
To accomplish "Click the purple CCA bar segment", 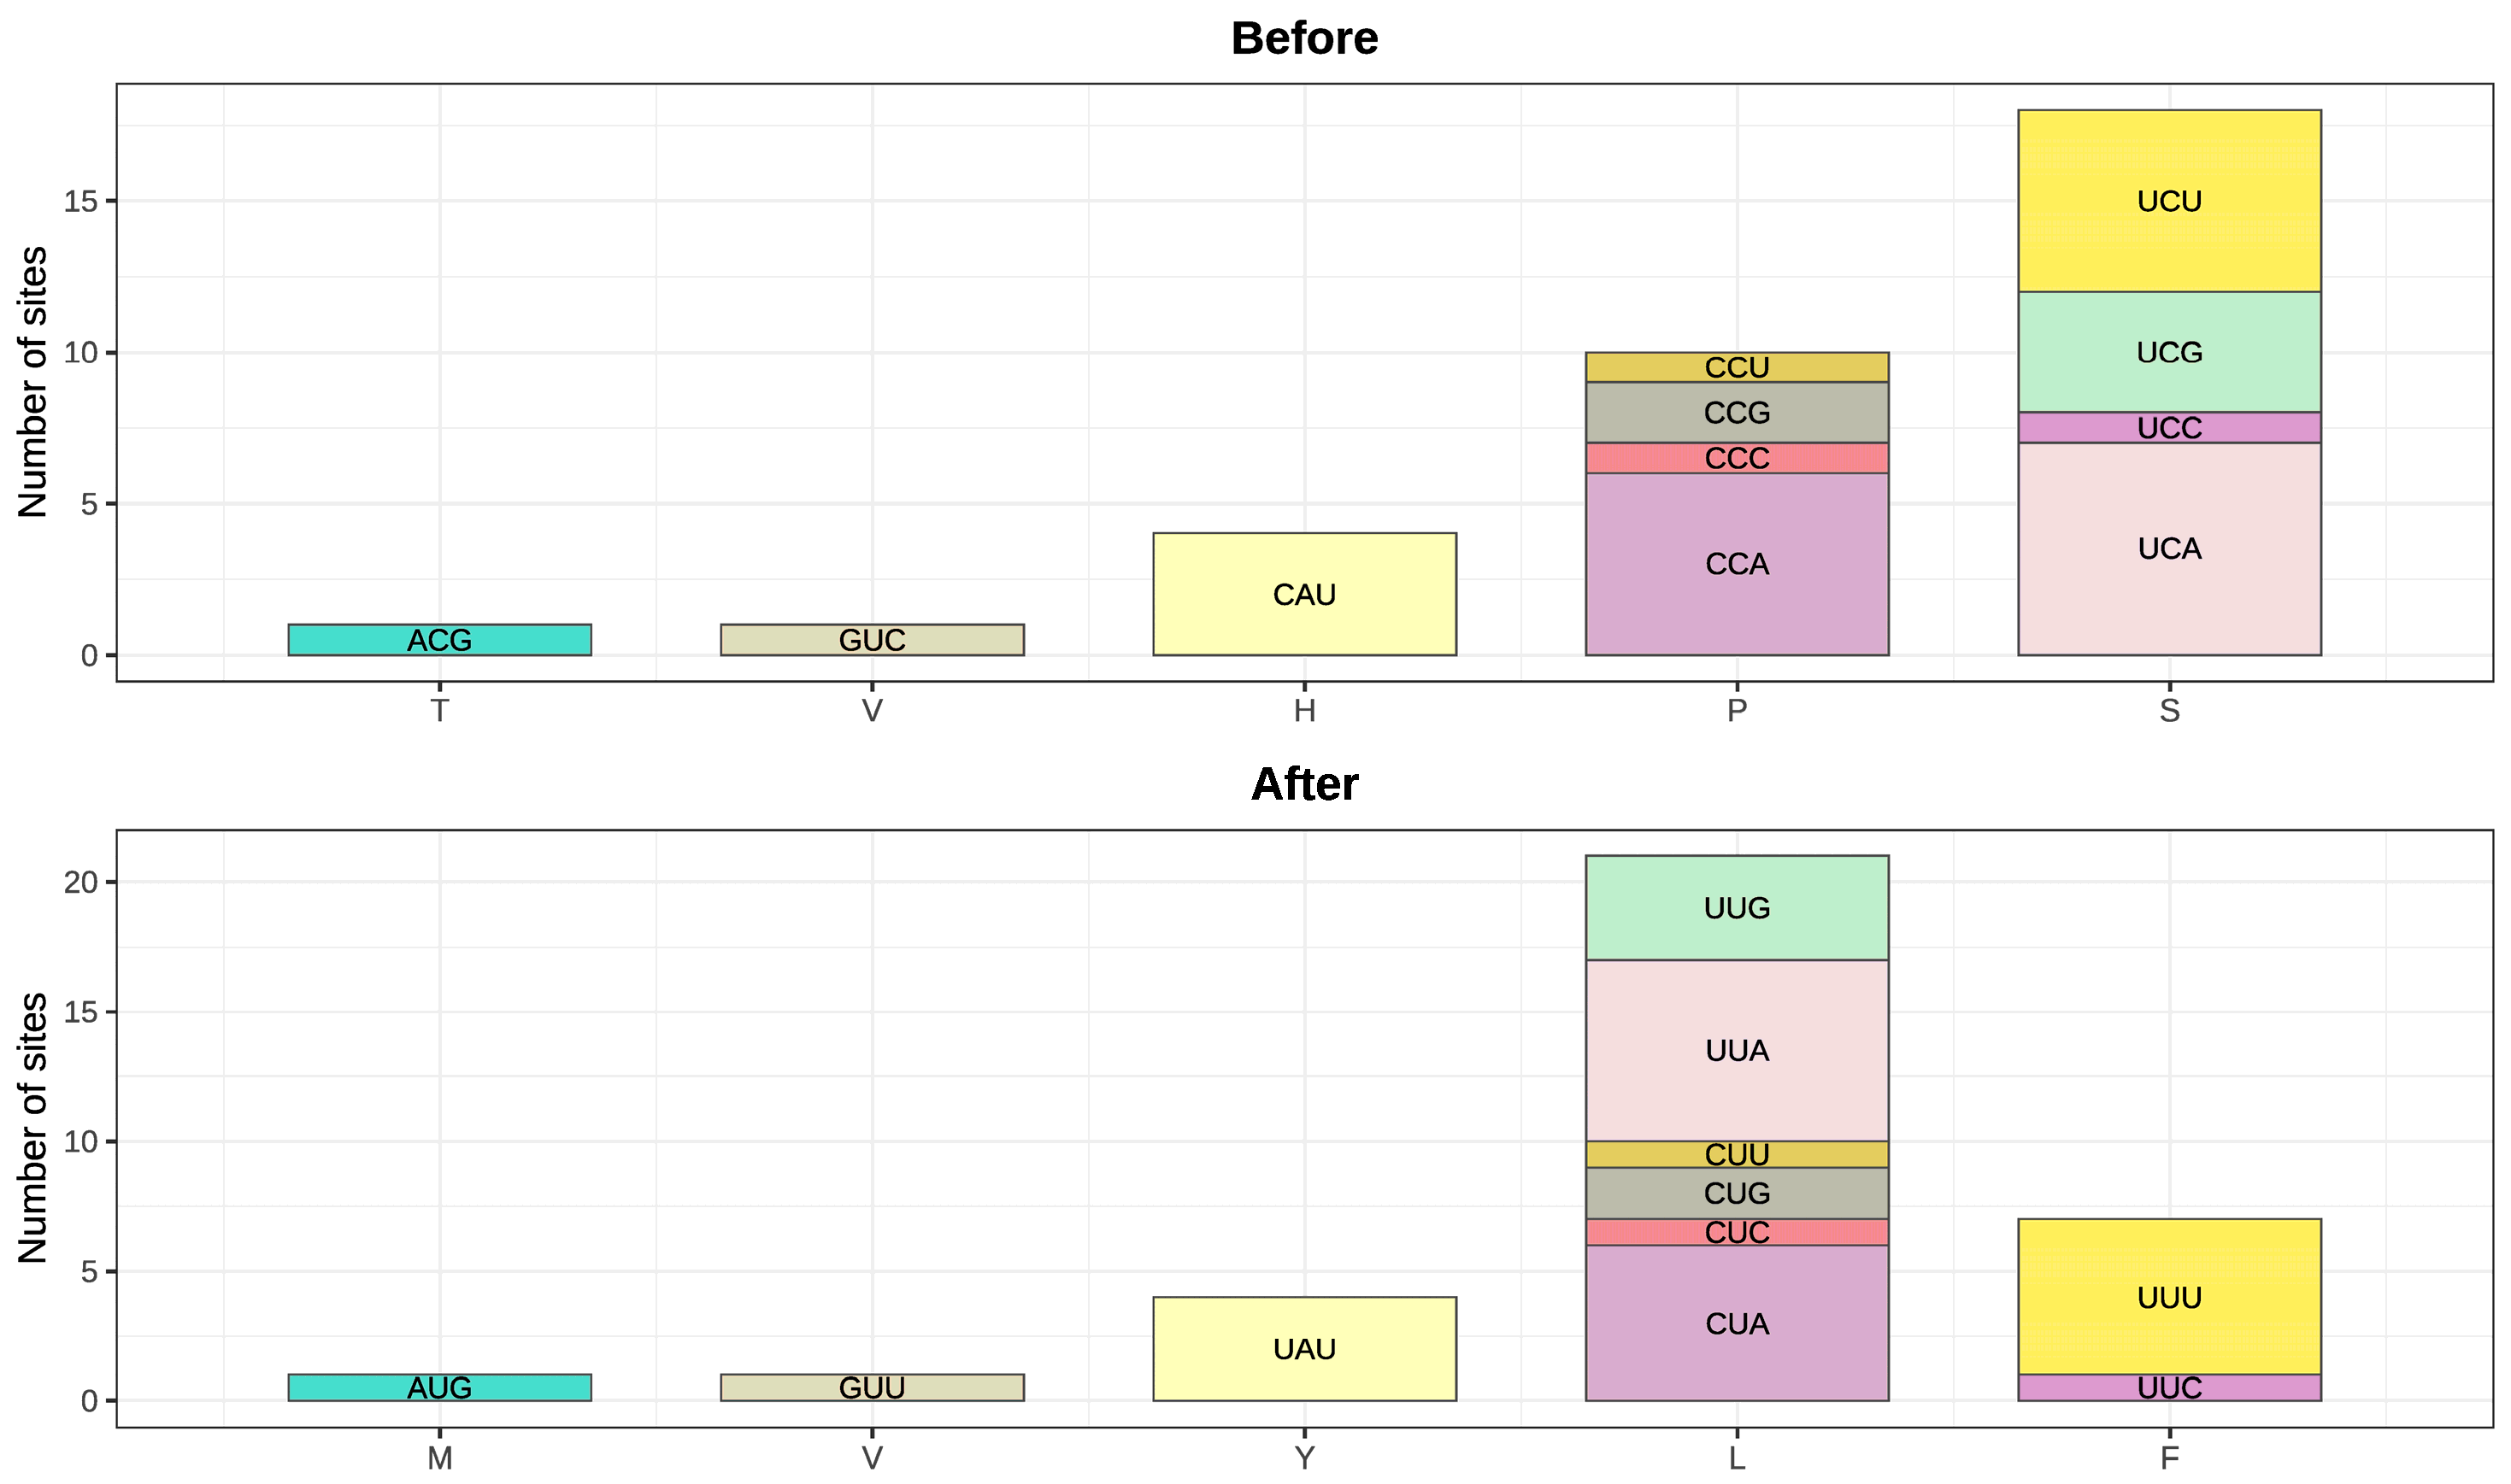I will tap(1737, 564).
